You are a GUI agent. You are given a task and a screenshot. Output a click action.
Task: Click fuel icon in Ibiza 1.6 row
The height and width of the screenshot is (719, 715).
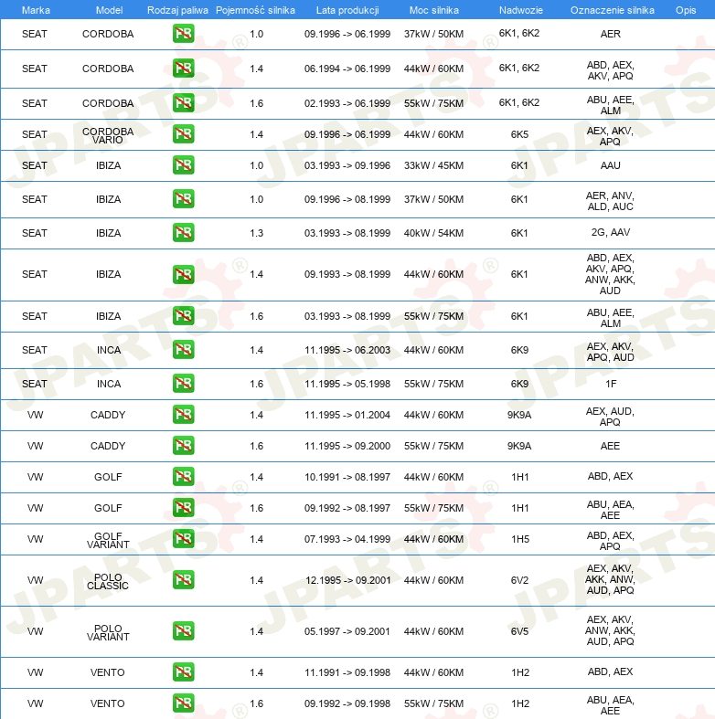click(184, 315)
